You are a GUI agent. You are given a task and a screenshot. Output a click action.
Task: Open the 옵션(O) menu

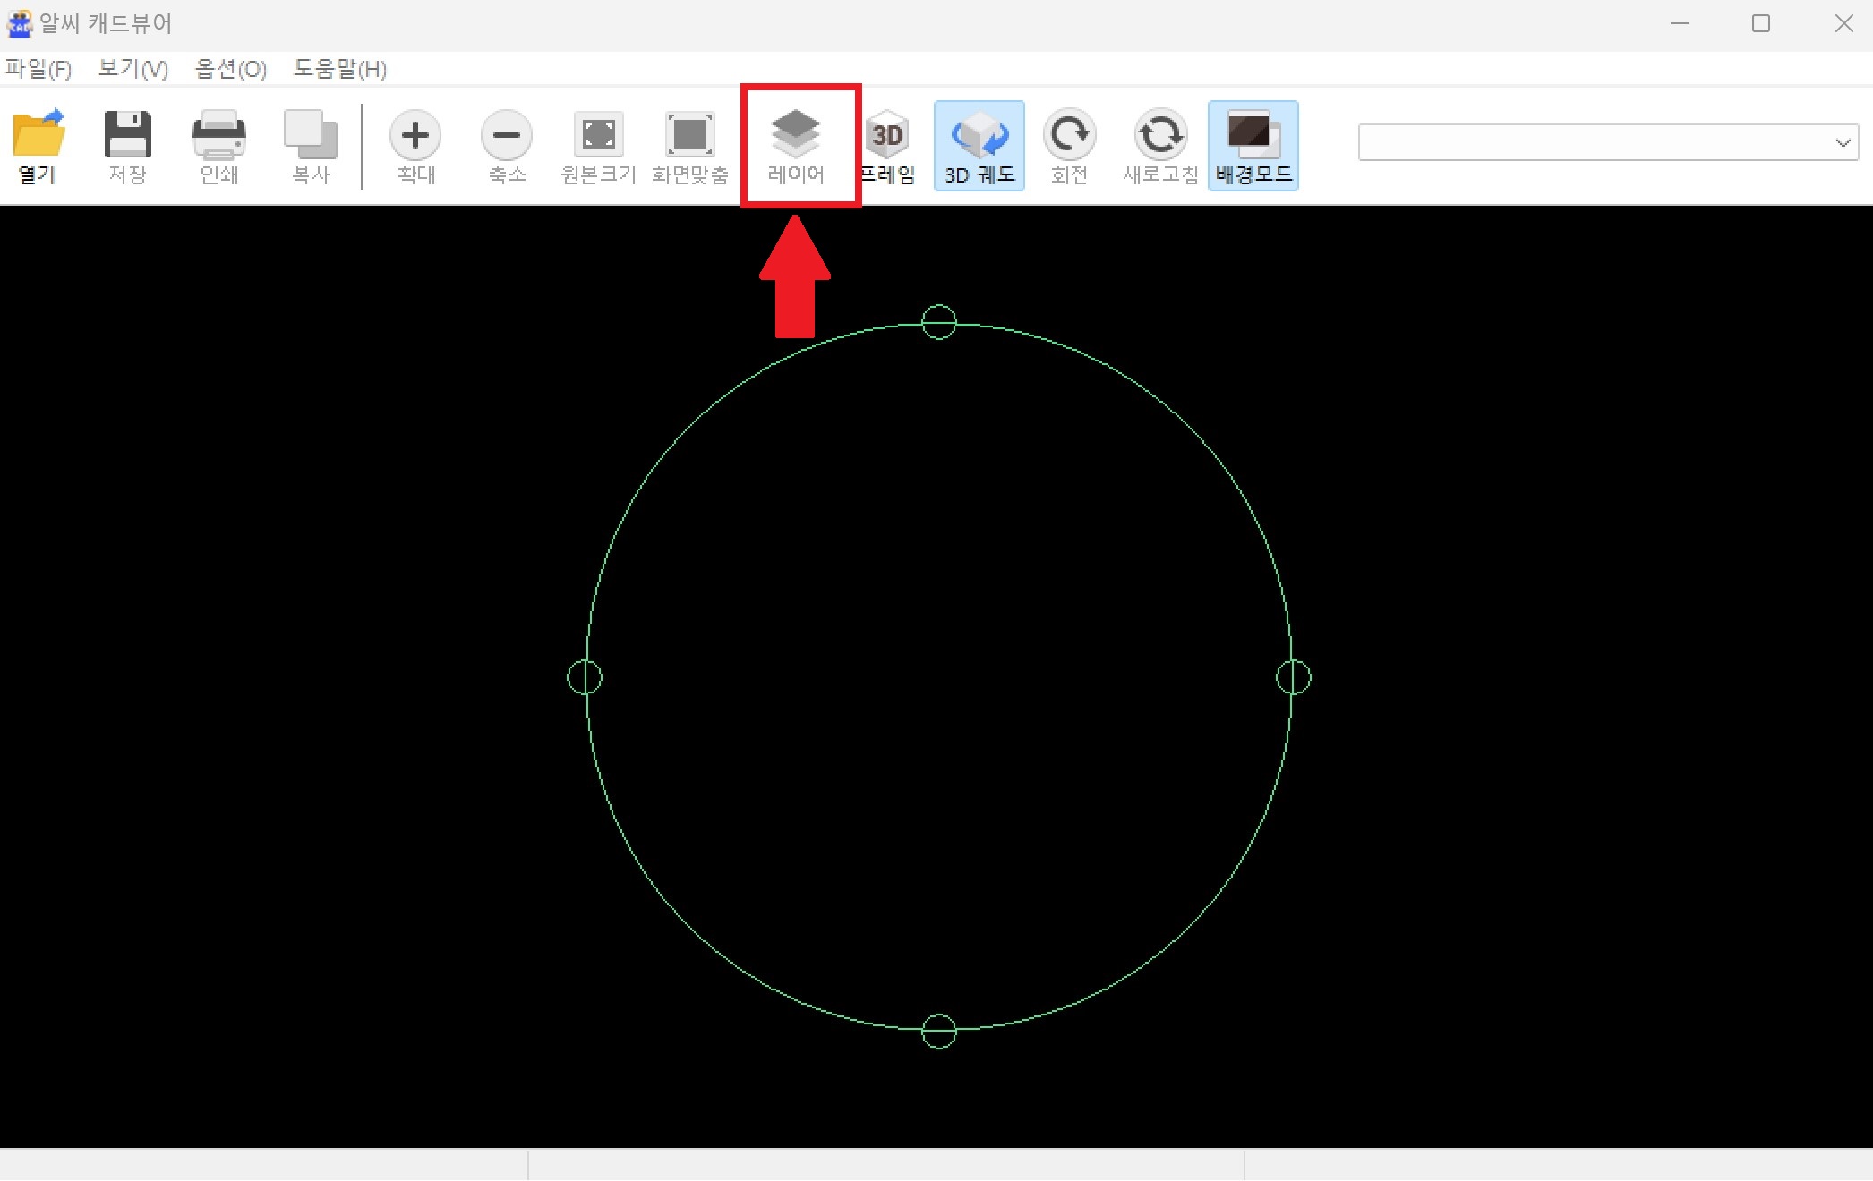[x=231, y=69]
